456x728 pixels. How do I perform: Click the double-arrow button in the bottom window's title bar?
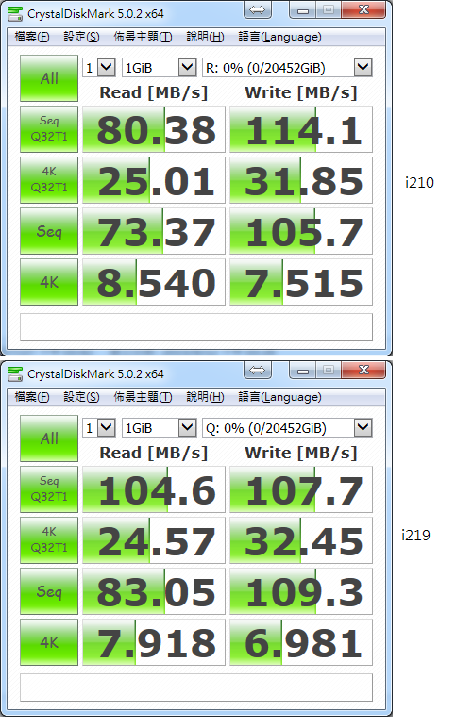pos(258,370)
